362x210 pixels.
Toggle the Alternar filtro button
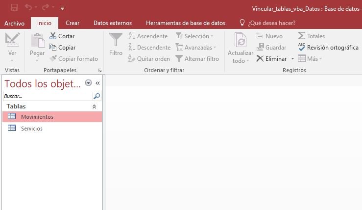coord(197,59)
